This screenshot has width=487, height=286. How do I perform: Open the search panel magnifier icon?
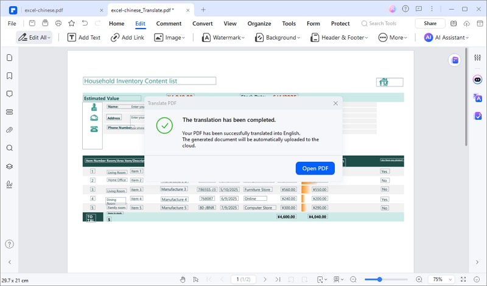[10, 148]
